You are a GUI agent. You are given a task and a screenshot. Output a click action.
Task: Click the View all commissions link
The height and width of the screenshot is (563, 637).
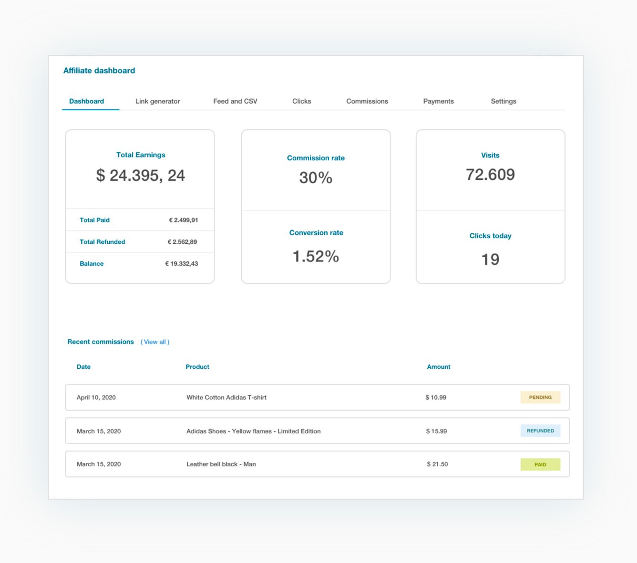[x=155, y=342]
